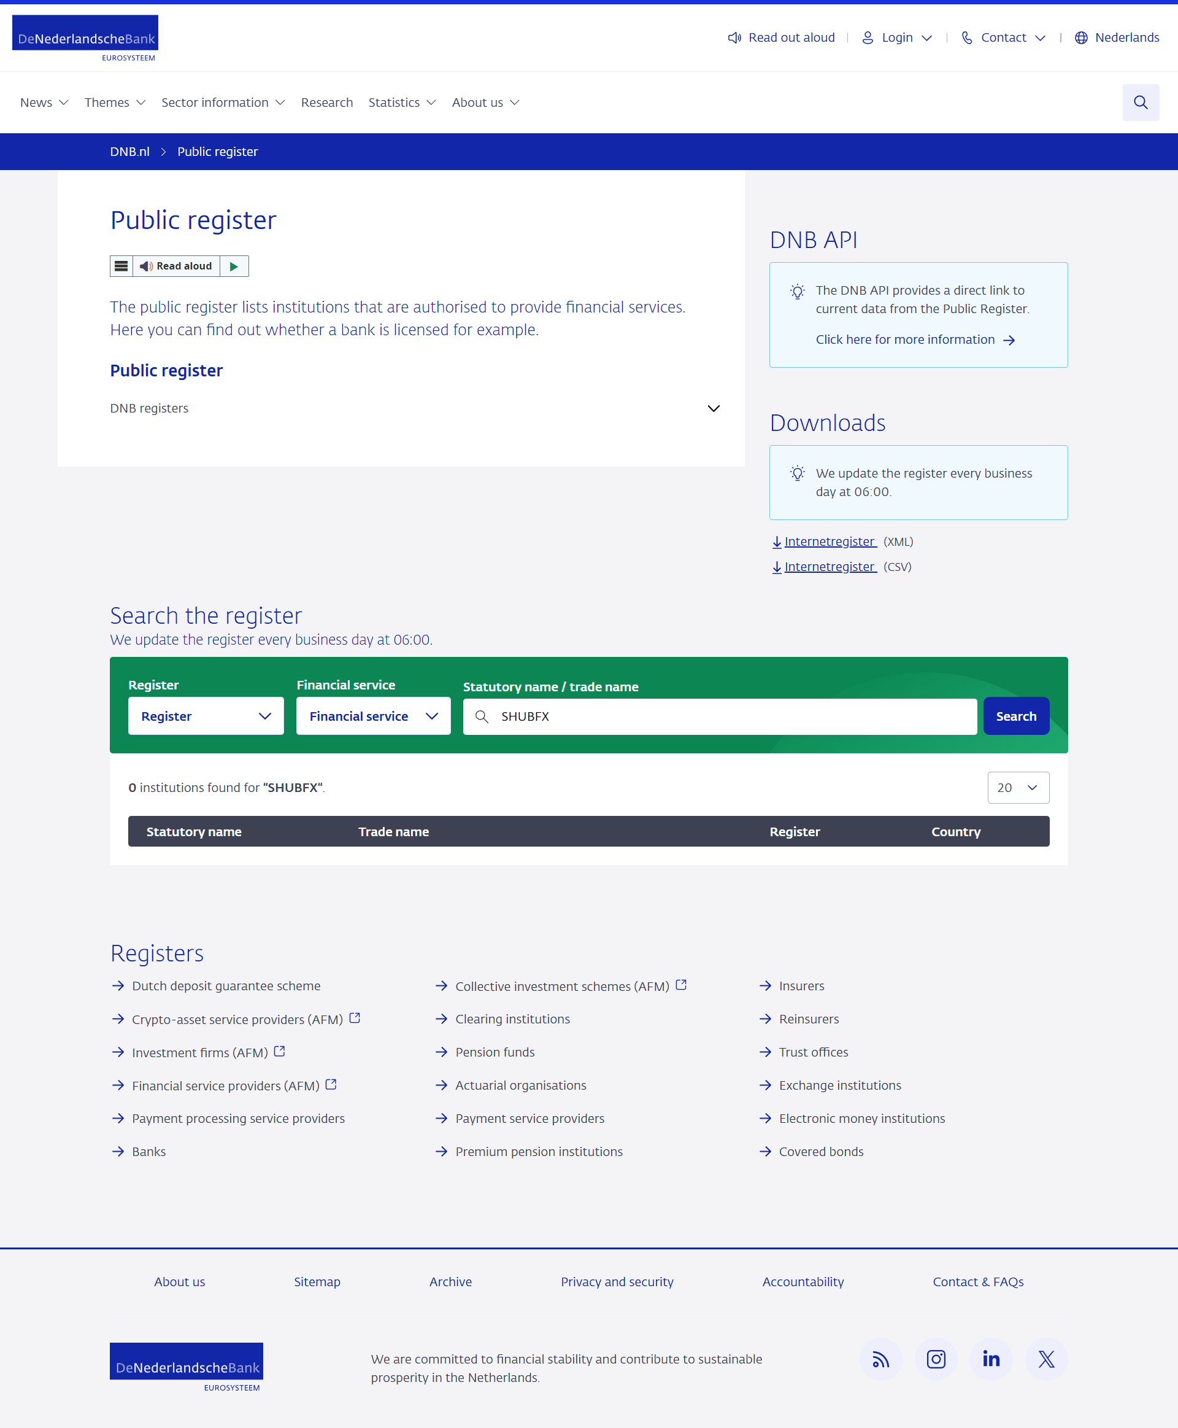Sort by the Statutory name column header
Screen dimensions: 1178x1428
pos(194,832)
